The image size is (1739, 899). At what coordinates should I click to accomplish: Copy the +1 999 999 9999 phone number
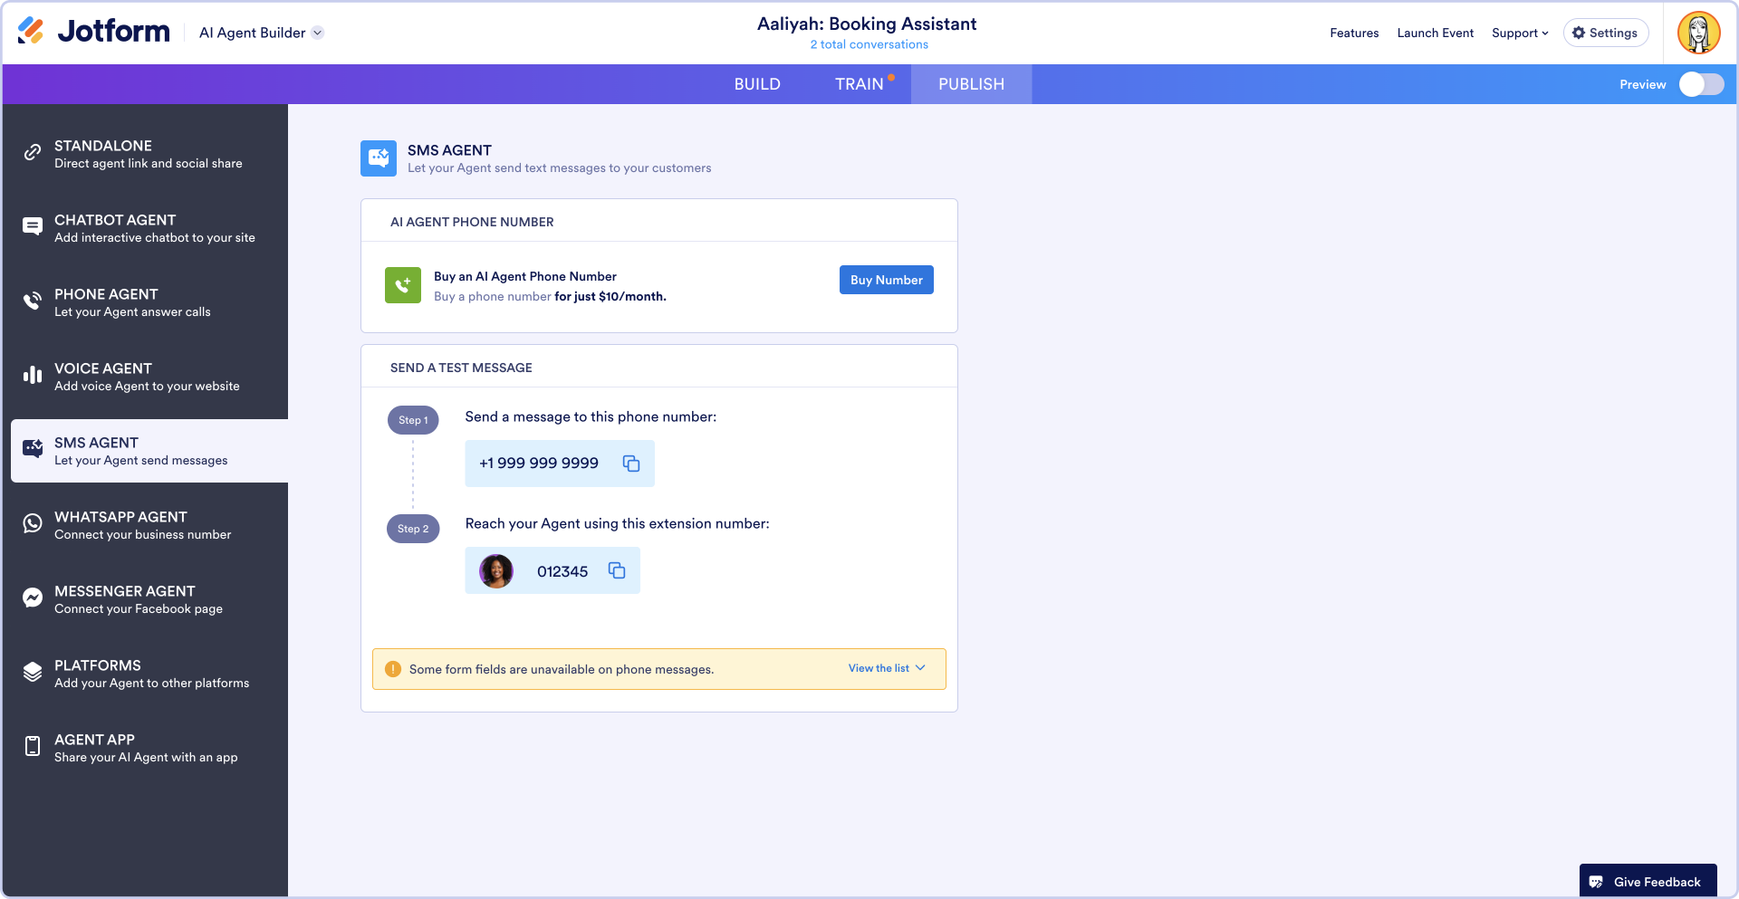pos(631,464)
